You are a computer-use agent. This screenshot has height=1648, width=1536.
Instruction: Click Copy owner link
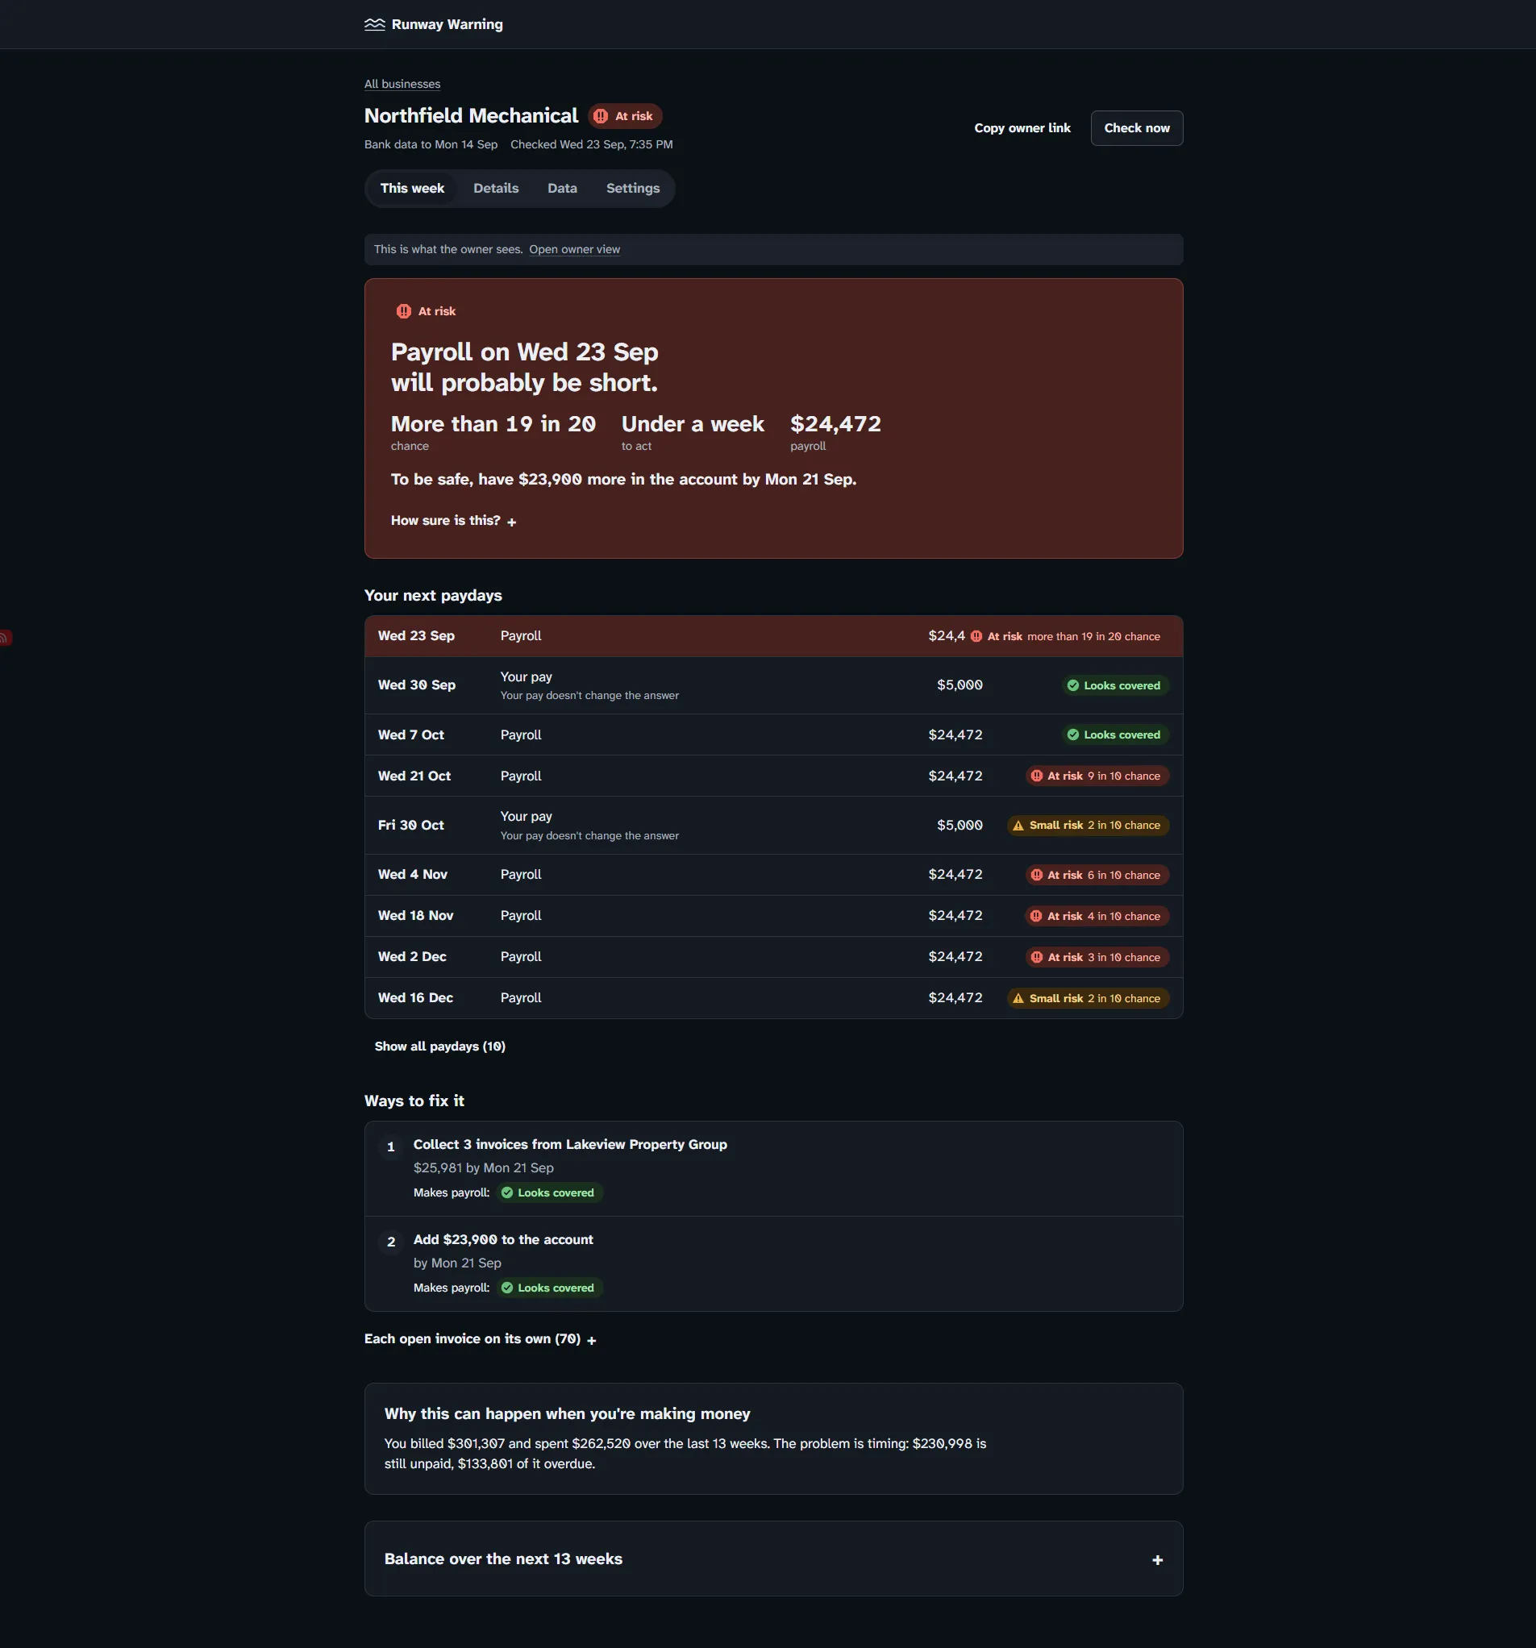coord(1022,127)
